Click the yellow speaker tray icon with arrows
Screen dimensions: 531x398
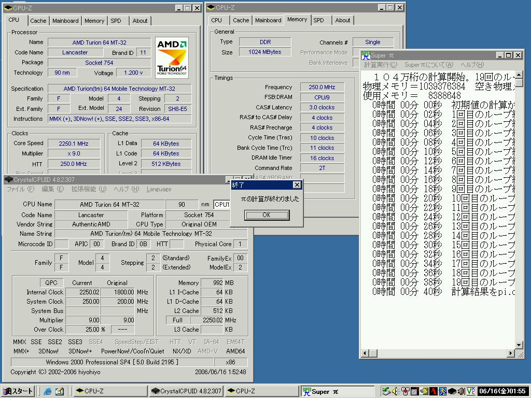coord(395,391)
